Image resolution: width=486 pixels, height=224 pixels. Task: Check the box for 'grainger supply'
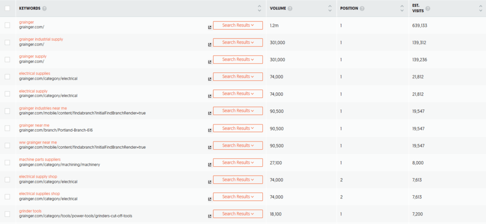click(x=8, y=59)
